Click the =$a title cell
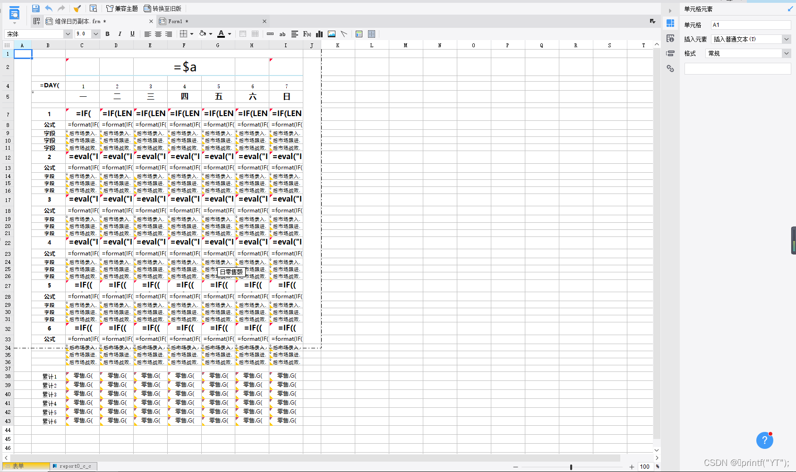 [x=184, y=67]
